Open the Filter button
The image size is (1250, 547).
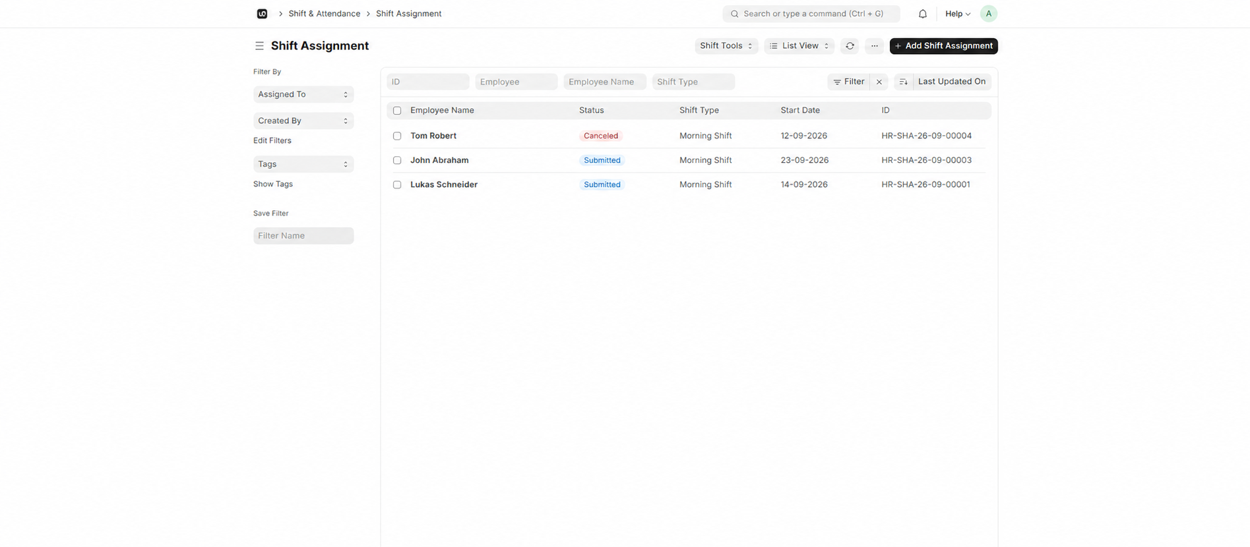[849, 82]
